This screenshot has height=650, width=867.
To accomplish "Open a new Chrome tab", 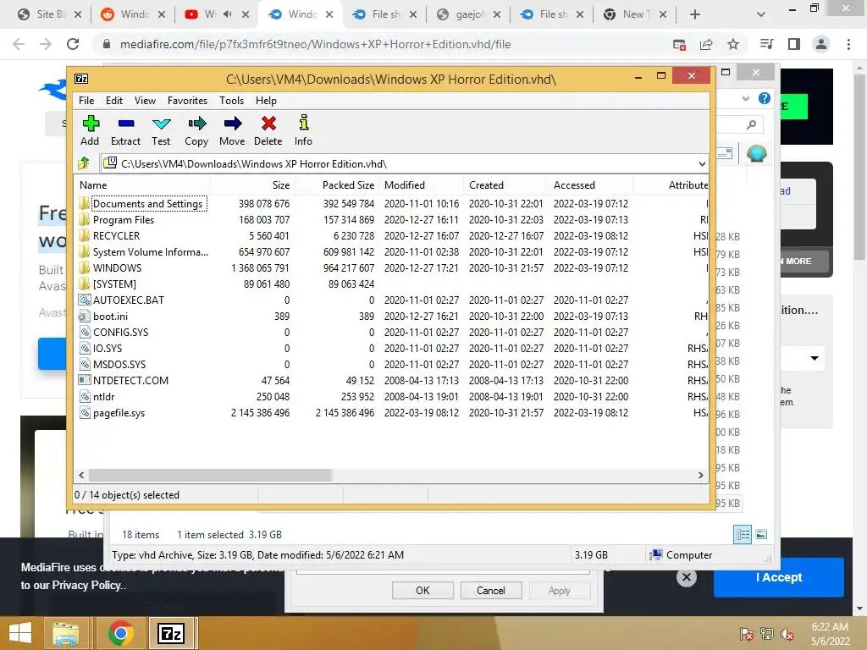I will coord(695,14).
